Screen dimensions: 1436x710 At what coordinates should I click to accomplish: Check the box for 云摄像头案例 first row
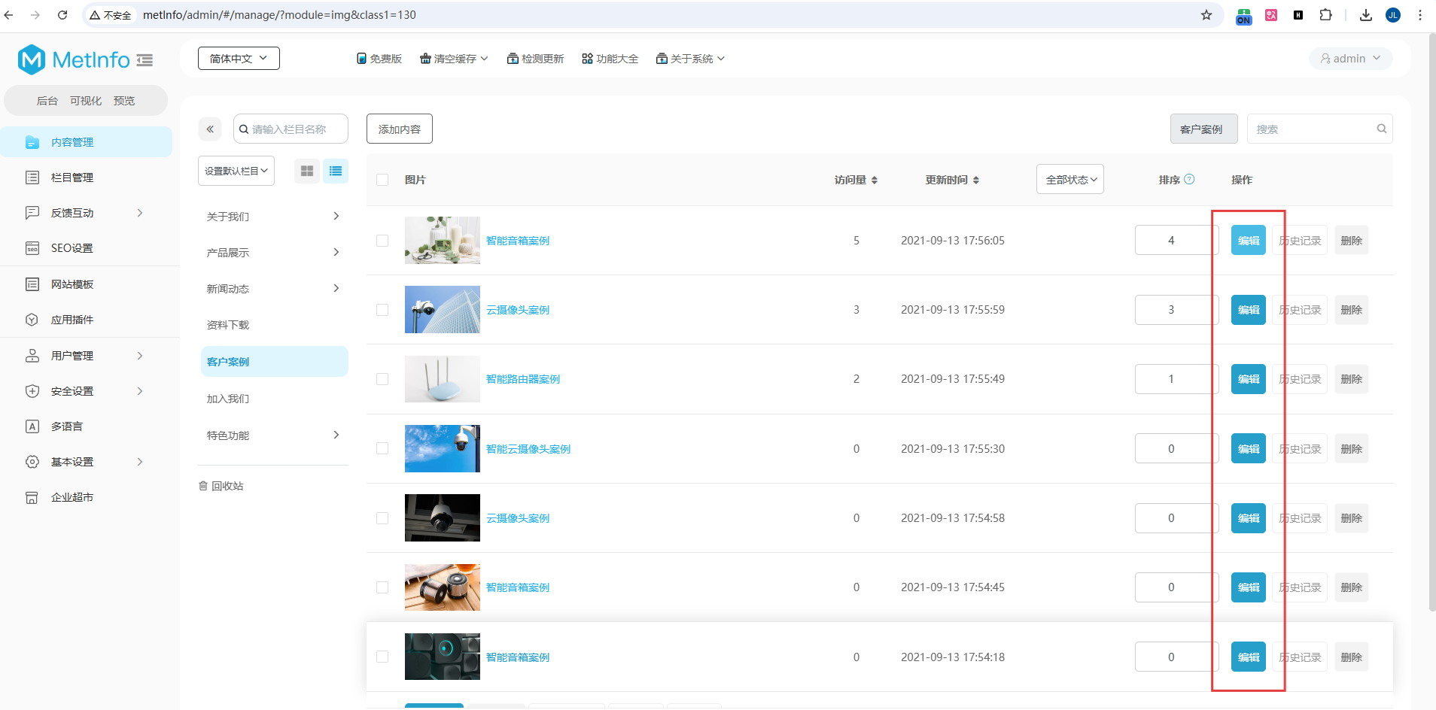click(x=382, y=310)
